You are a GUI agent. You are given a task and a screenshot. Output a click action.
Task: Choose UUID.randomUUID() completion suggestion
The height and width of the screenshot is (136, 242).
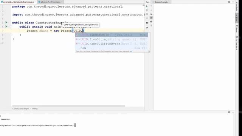tap(112, 35)
